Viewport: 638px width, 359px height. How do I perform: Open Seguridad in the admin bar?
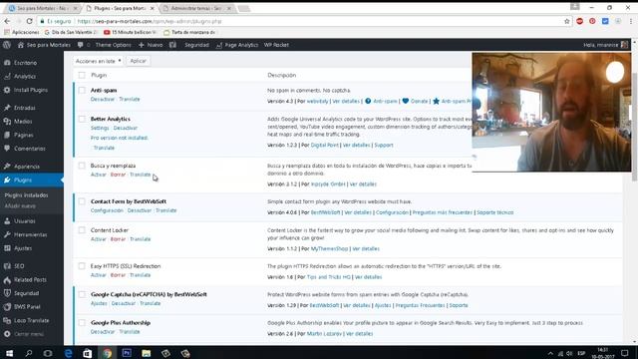pyautogui.click(x=196, y=45)
